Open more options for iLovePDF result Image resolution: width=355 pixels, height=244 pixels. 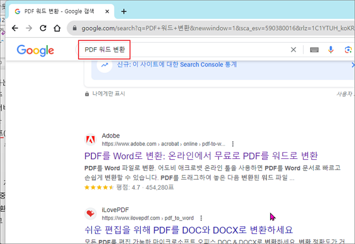tap(201, 218)
